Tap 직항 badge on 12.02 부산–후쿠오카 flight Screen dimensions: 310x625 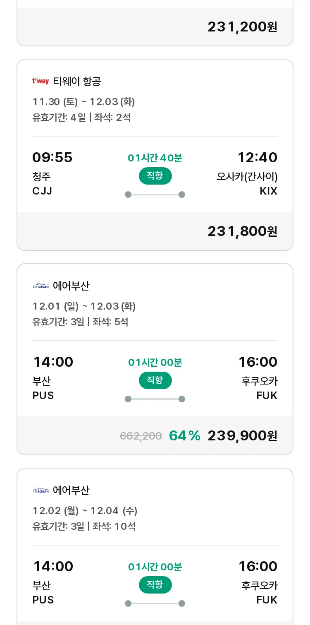click(x=155, y=585)
